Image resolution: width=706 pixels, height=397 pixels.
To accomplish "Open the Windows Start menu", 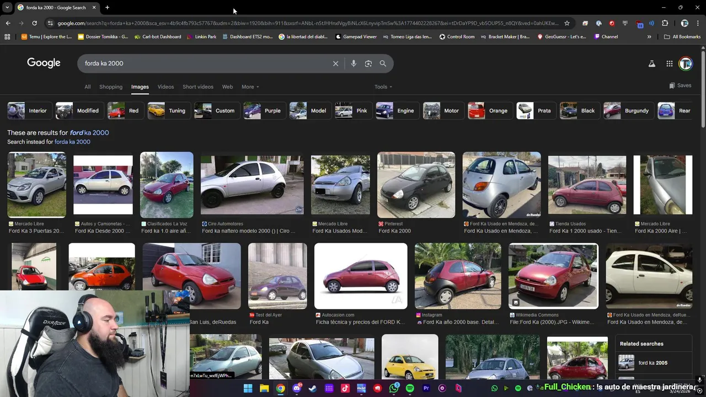I will pos(248,388).
